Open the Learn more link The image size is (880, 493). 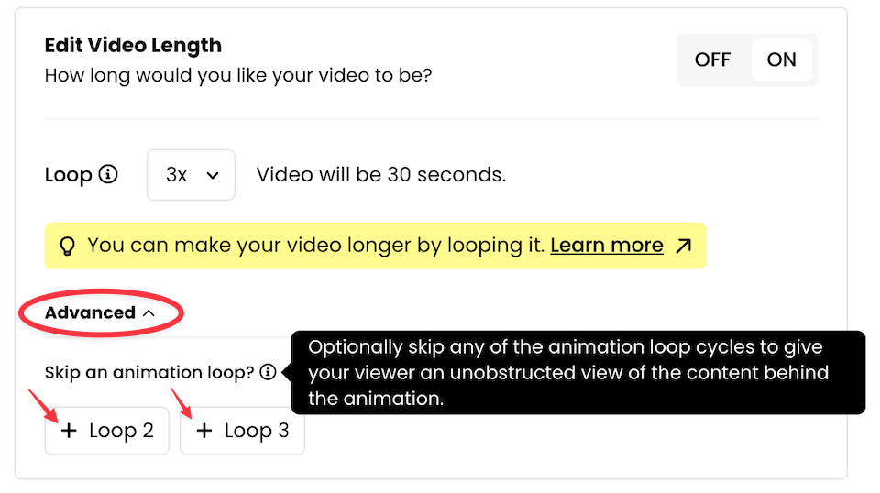coord(607,245)
